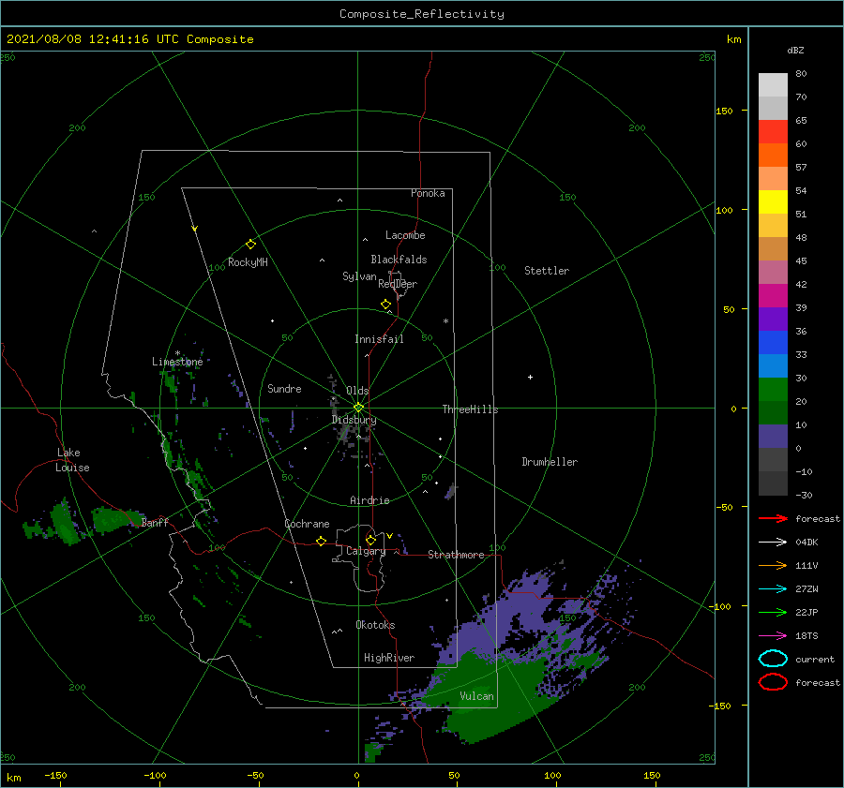Click the yellow diamond marker inside Calgary
Viewport: 844px width, 788px height.
(x=370, y=540)
